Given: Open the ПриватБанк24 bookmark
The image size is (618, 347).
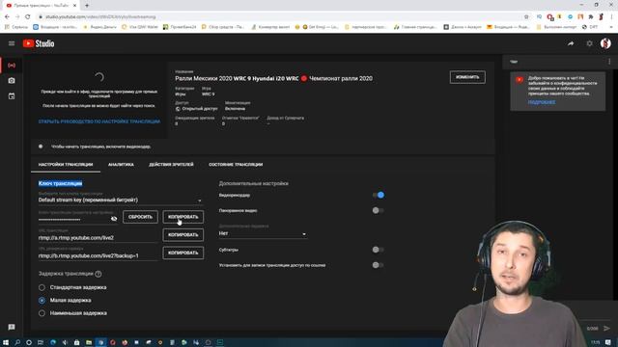Looking at the screenshot, I should click(180, 27).
